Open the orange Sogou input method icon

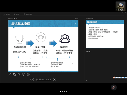(114, 78)
